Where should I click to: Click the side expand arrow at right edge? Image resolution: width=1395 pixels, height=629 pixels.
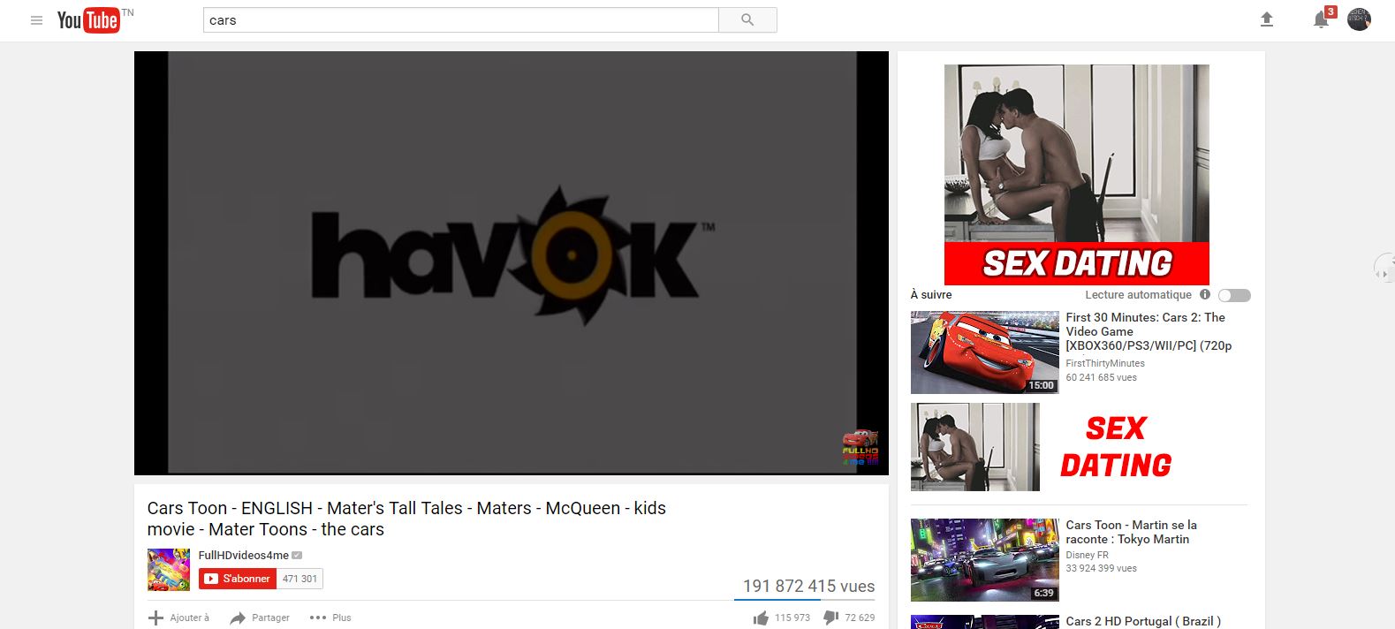pos(1384,268)
